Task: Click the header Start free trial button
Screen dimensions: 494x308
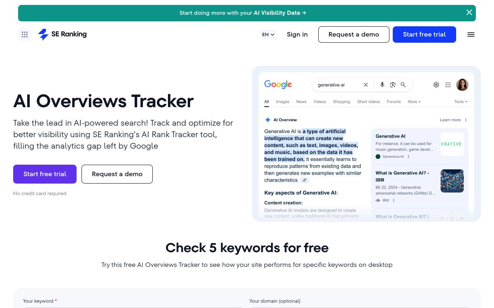Action: pos(424,34)
